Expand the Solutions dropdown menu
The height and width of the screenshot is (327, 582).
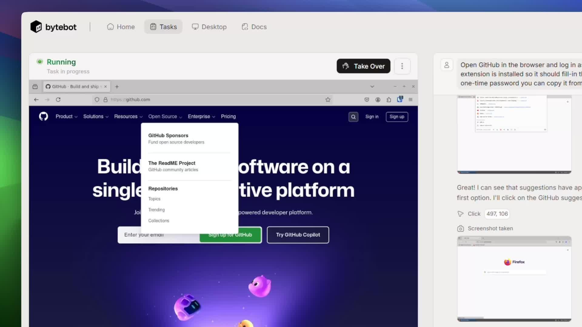(95, 117)
